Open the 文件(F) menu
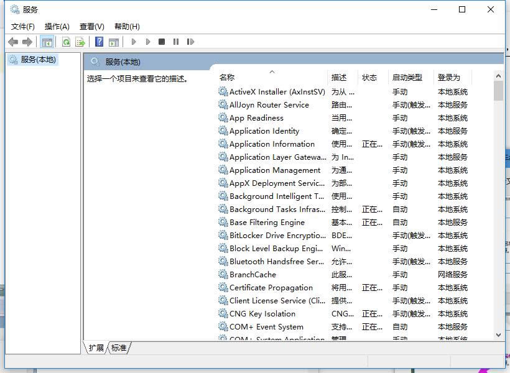 click(x=22, y=26)
